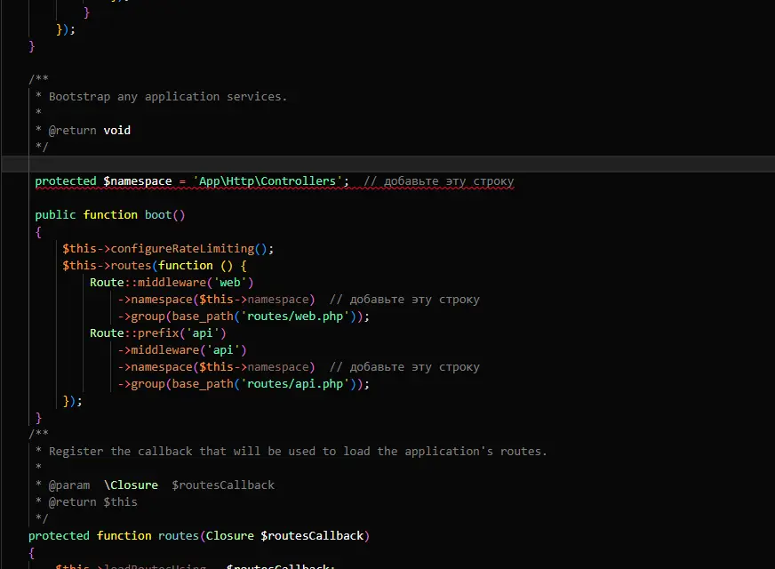Click the Route::middleware('web') call

[172, 283]
